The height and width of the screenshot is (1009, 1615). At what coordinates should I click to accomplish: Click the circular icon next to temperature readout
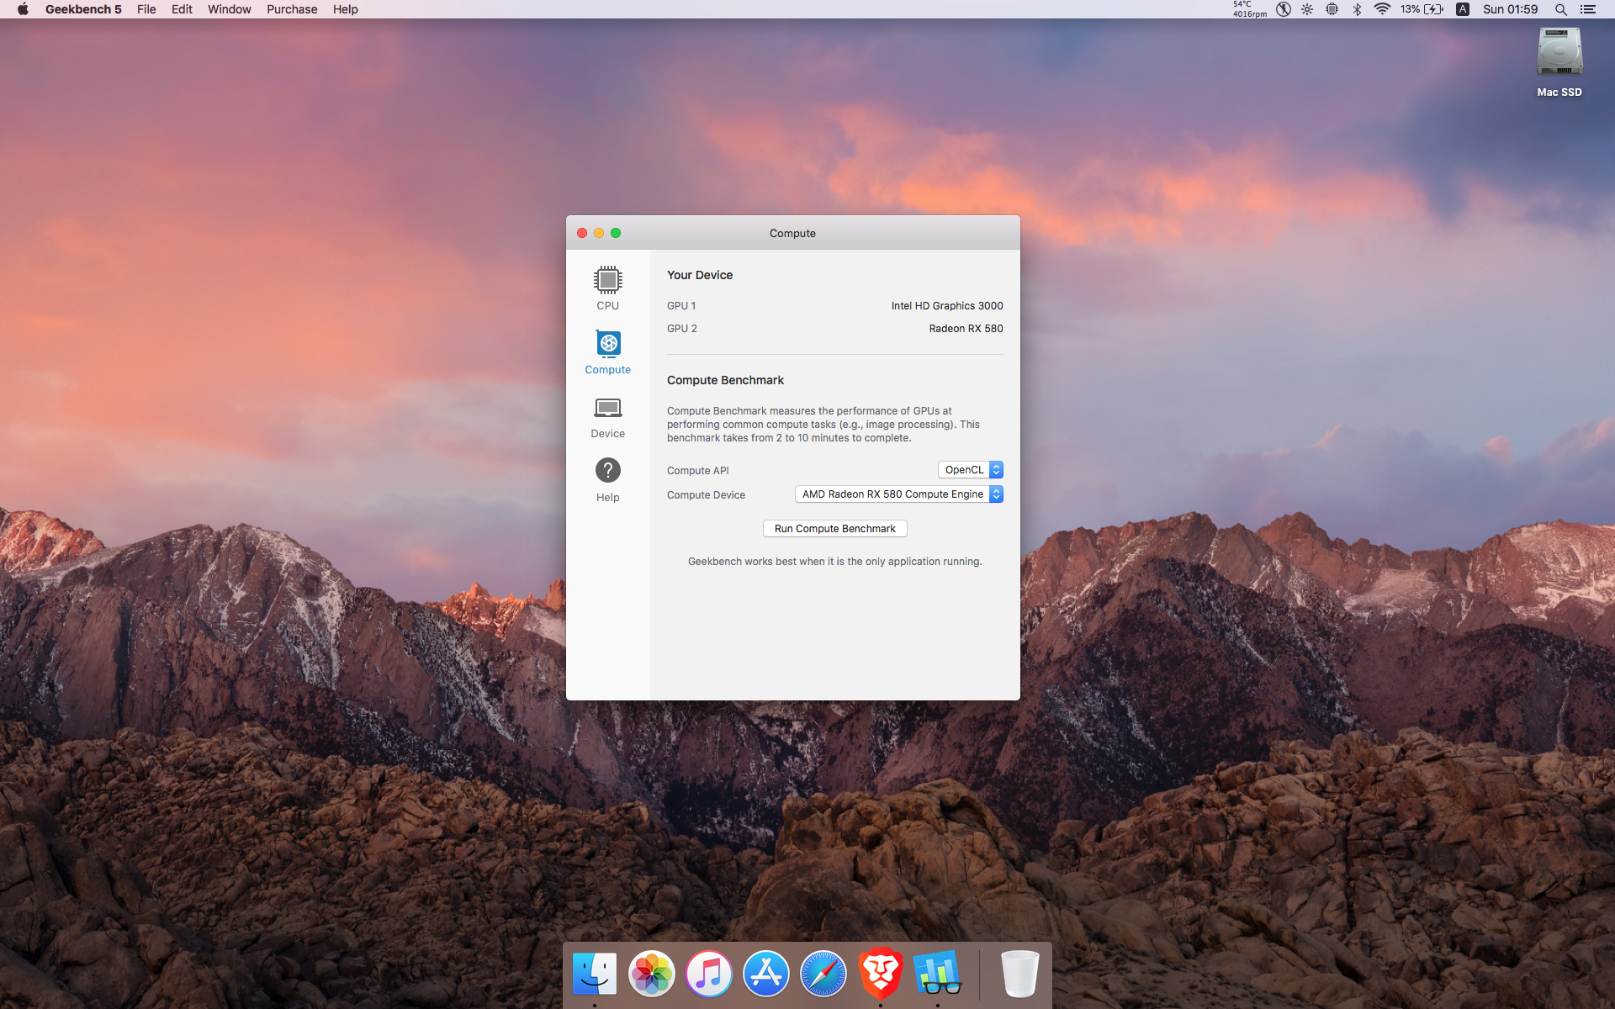point(1284,9)
